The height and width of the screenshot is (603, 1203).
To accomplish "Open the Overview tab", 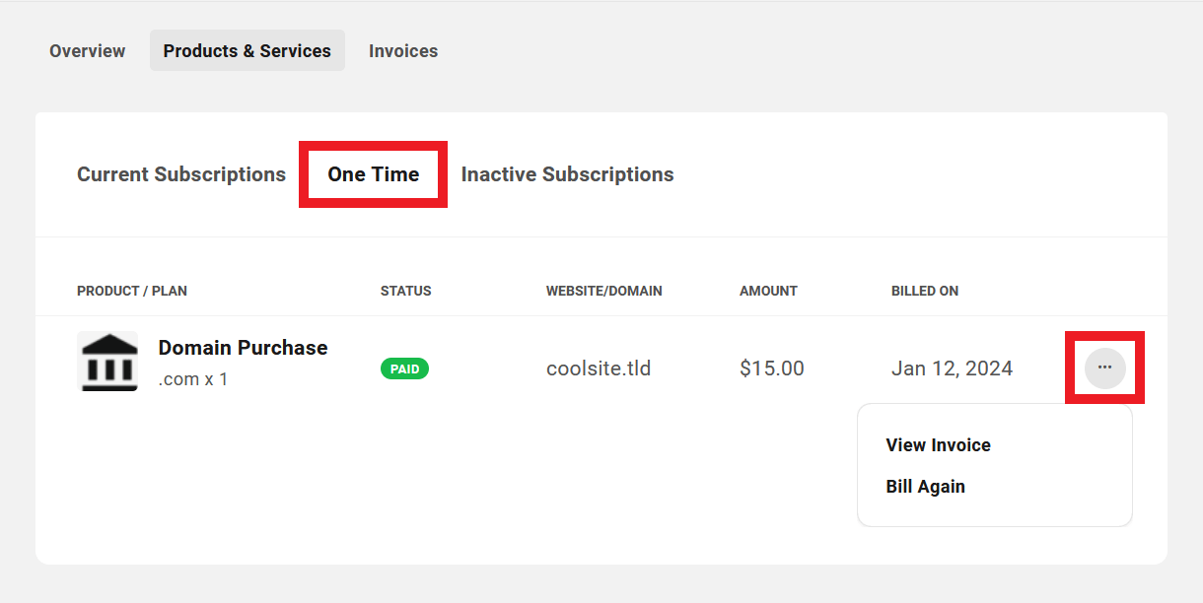I will tap(87, 50).
